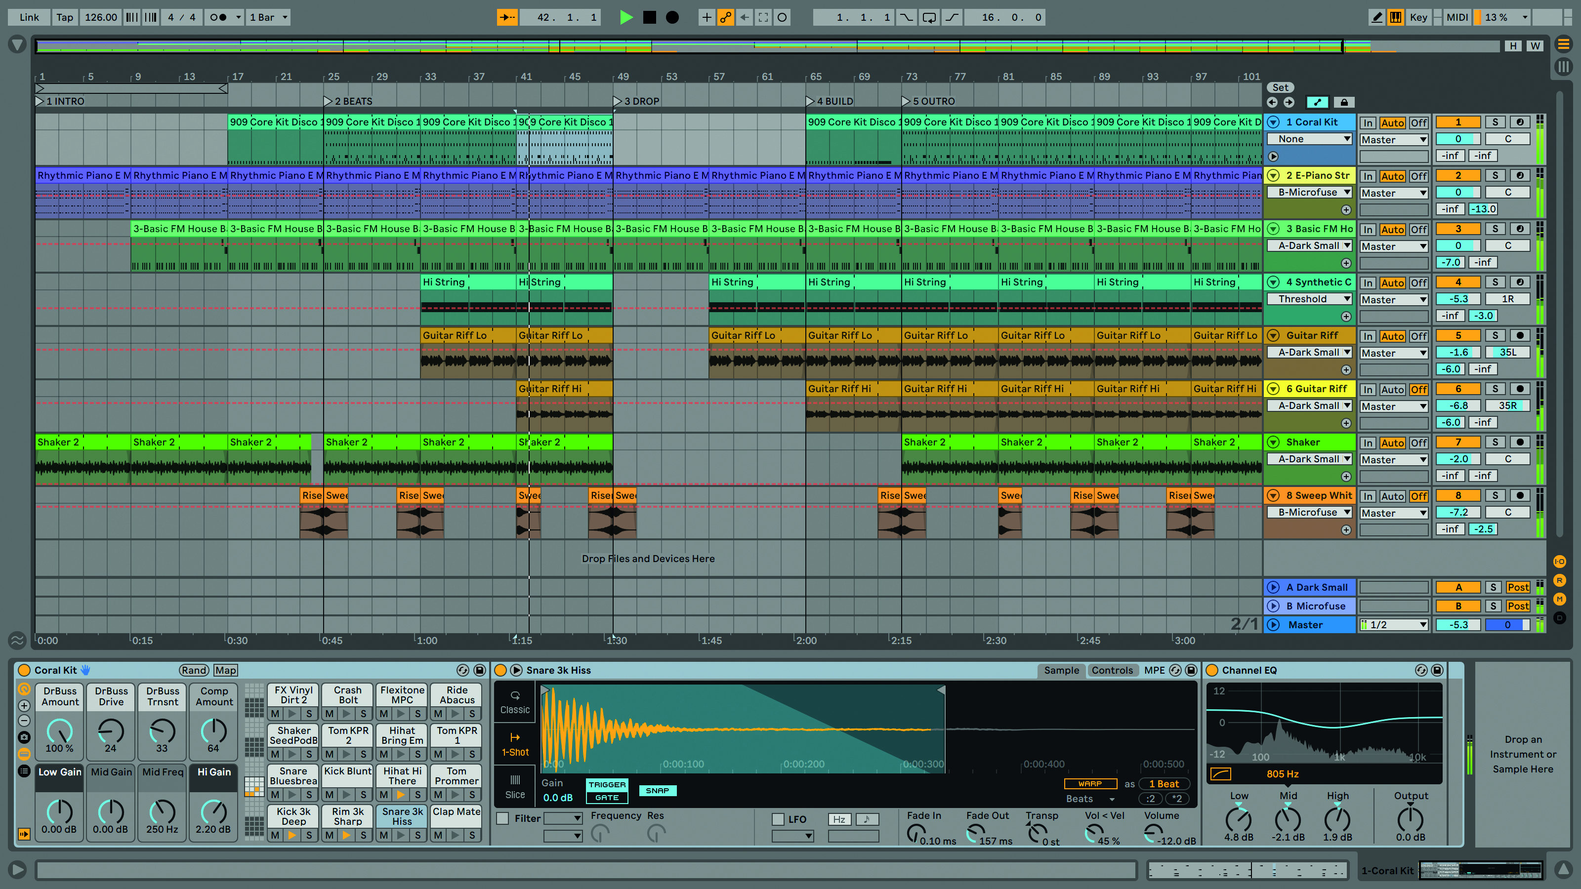
Task: Toggle Lock Envelopes padlock icon
Action: [1344, 102]
